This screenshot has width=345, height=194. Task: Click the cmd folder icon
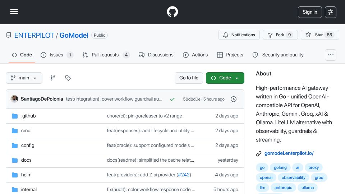(x=15, y=131)
